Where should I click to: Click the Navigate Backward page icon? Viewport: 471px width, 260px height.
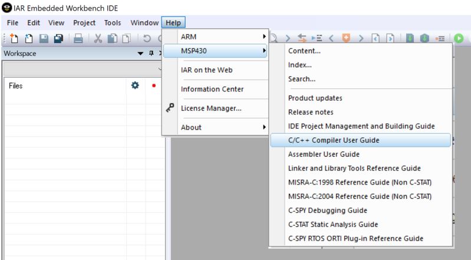[x=376, y=38]
